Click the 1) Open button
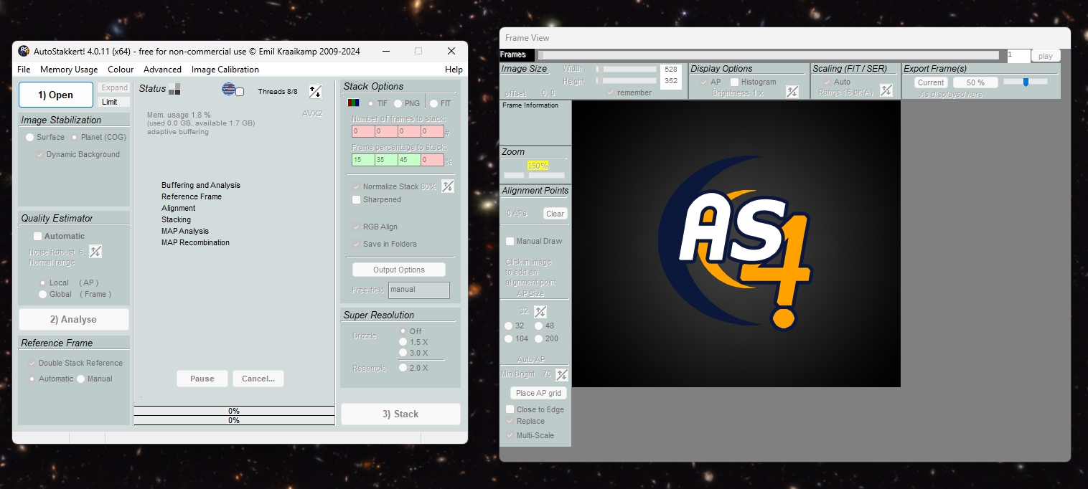Image resolution: width=1088 pixels, height=489 pixels. 56,95
